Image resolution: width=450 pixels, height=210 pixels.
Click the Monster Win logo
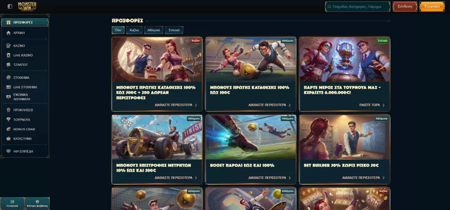tap(27, 6)
